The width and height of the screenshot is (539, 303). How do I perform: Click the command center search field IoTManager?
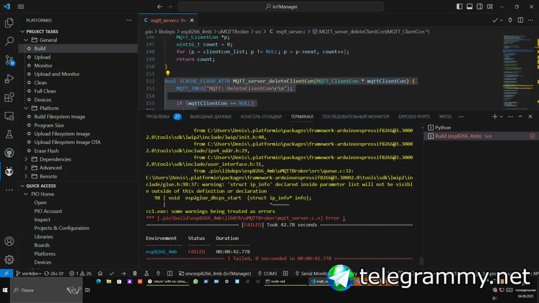click(281, 7)
